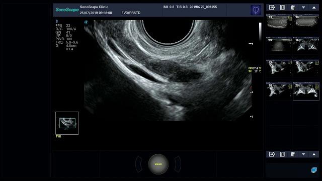The height and width of the screenshot is (181, 322).
Task: Click the bottom bar up-arrow
Action: tap(314, 154)
